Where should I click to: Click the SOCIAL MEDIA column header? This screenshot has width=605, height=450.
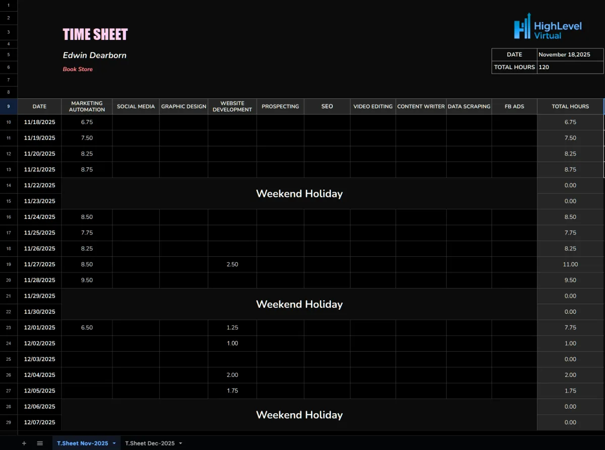click(136, 106)
